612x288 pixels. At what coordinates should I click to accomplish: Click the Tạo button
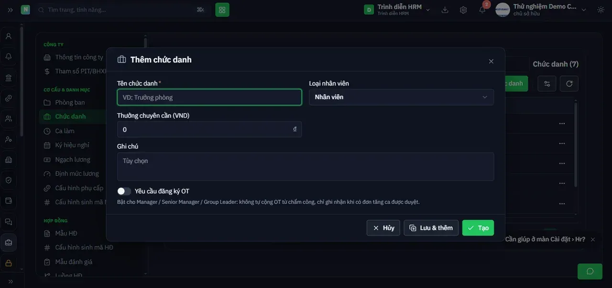click(478, 228)
